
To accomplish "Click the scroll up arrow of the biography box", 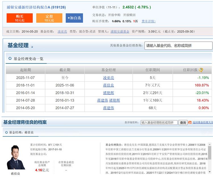I will [210, 144].
